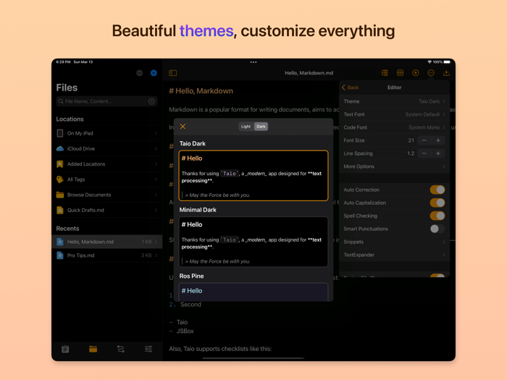Open the TextExpander row
Screen dimensions: 507x380
pyautogui.click(x=395, y=255)
